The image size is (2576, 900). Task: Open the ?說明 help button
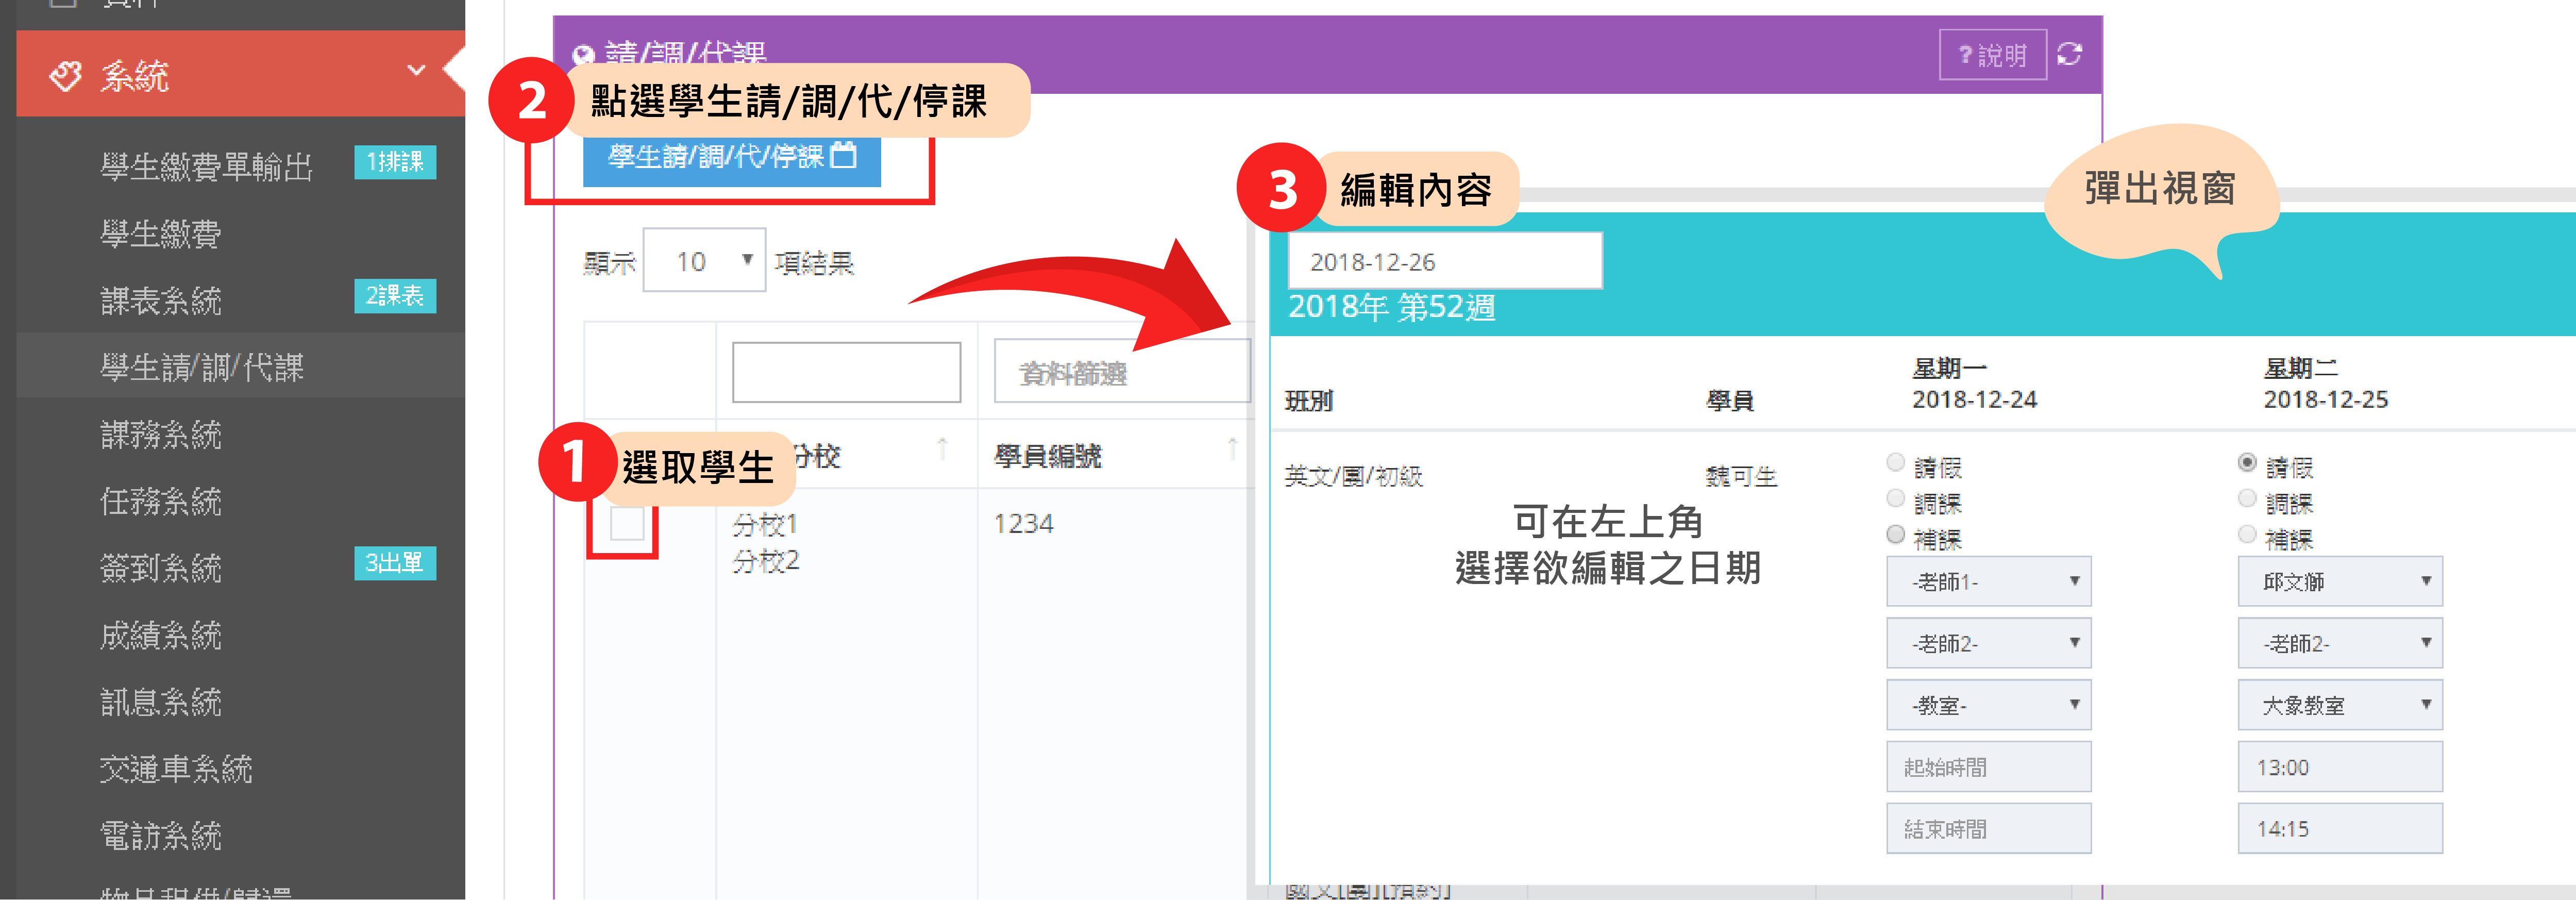(1992, 55)
